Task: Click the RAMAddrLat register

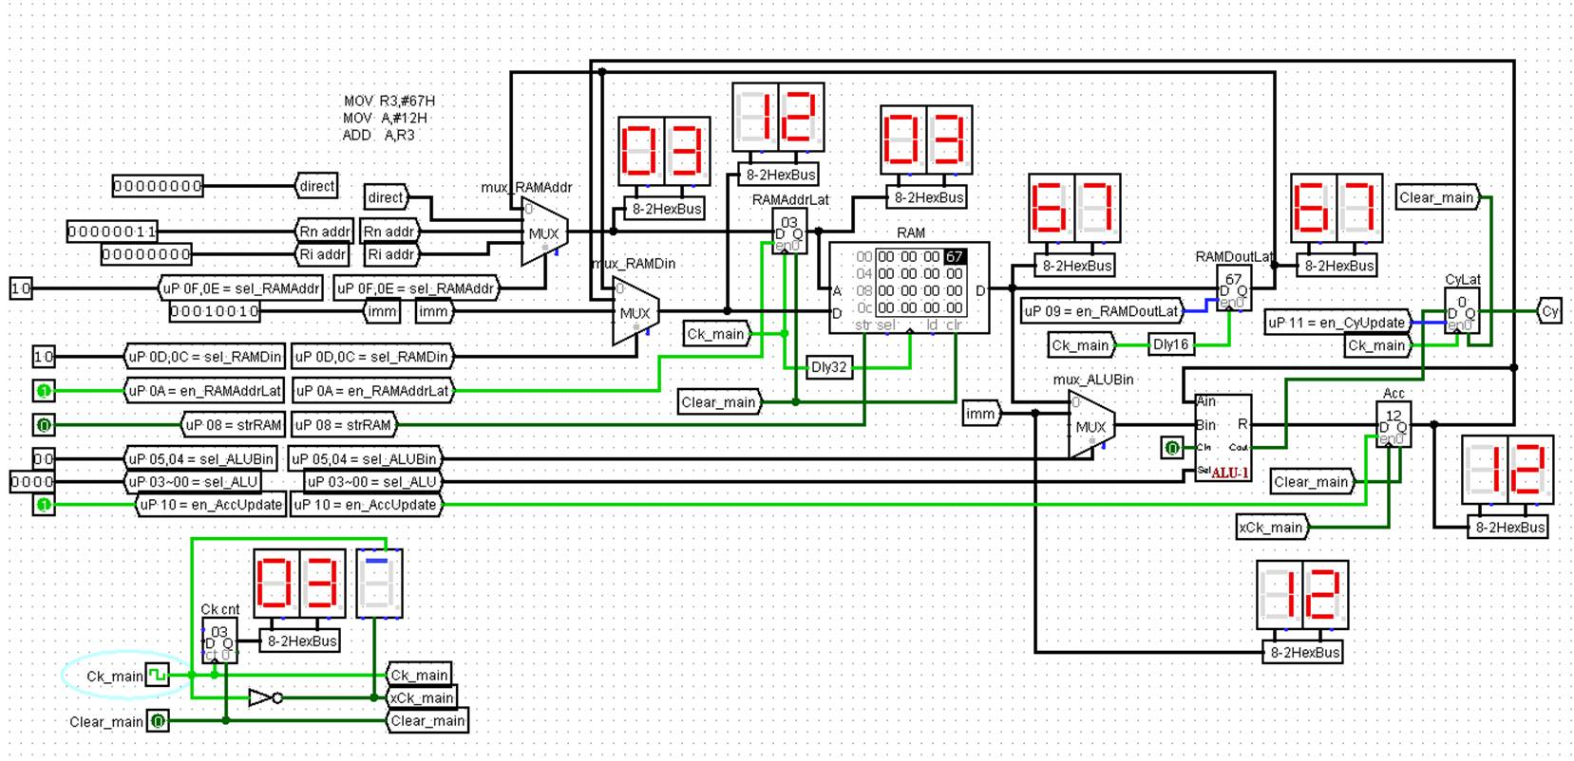Action: [x=788, y=232]
